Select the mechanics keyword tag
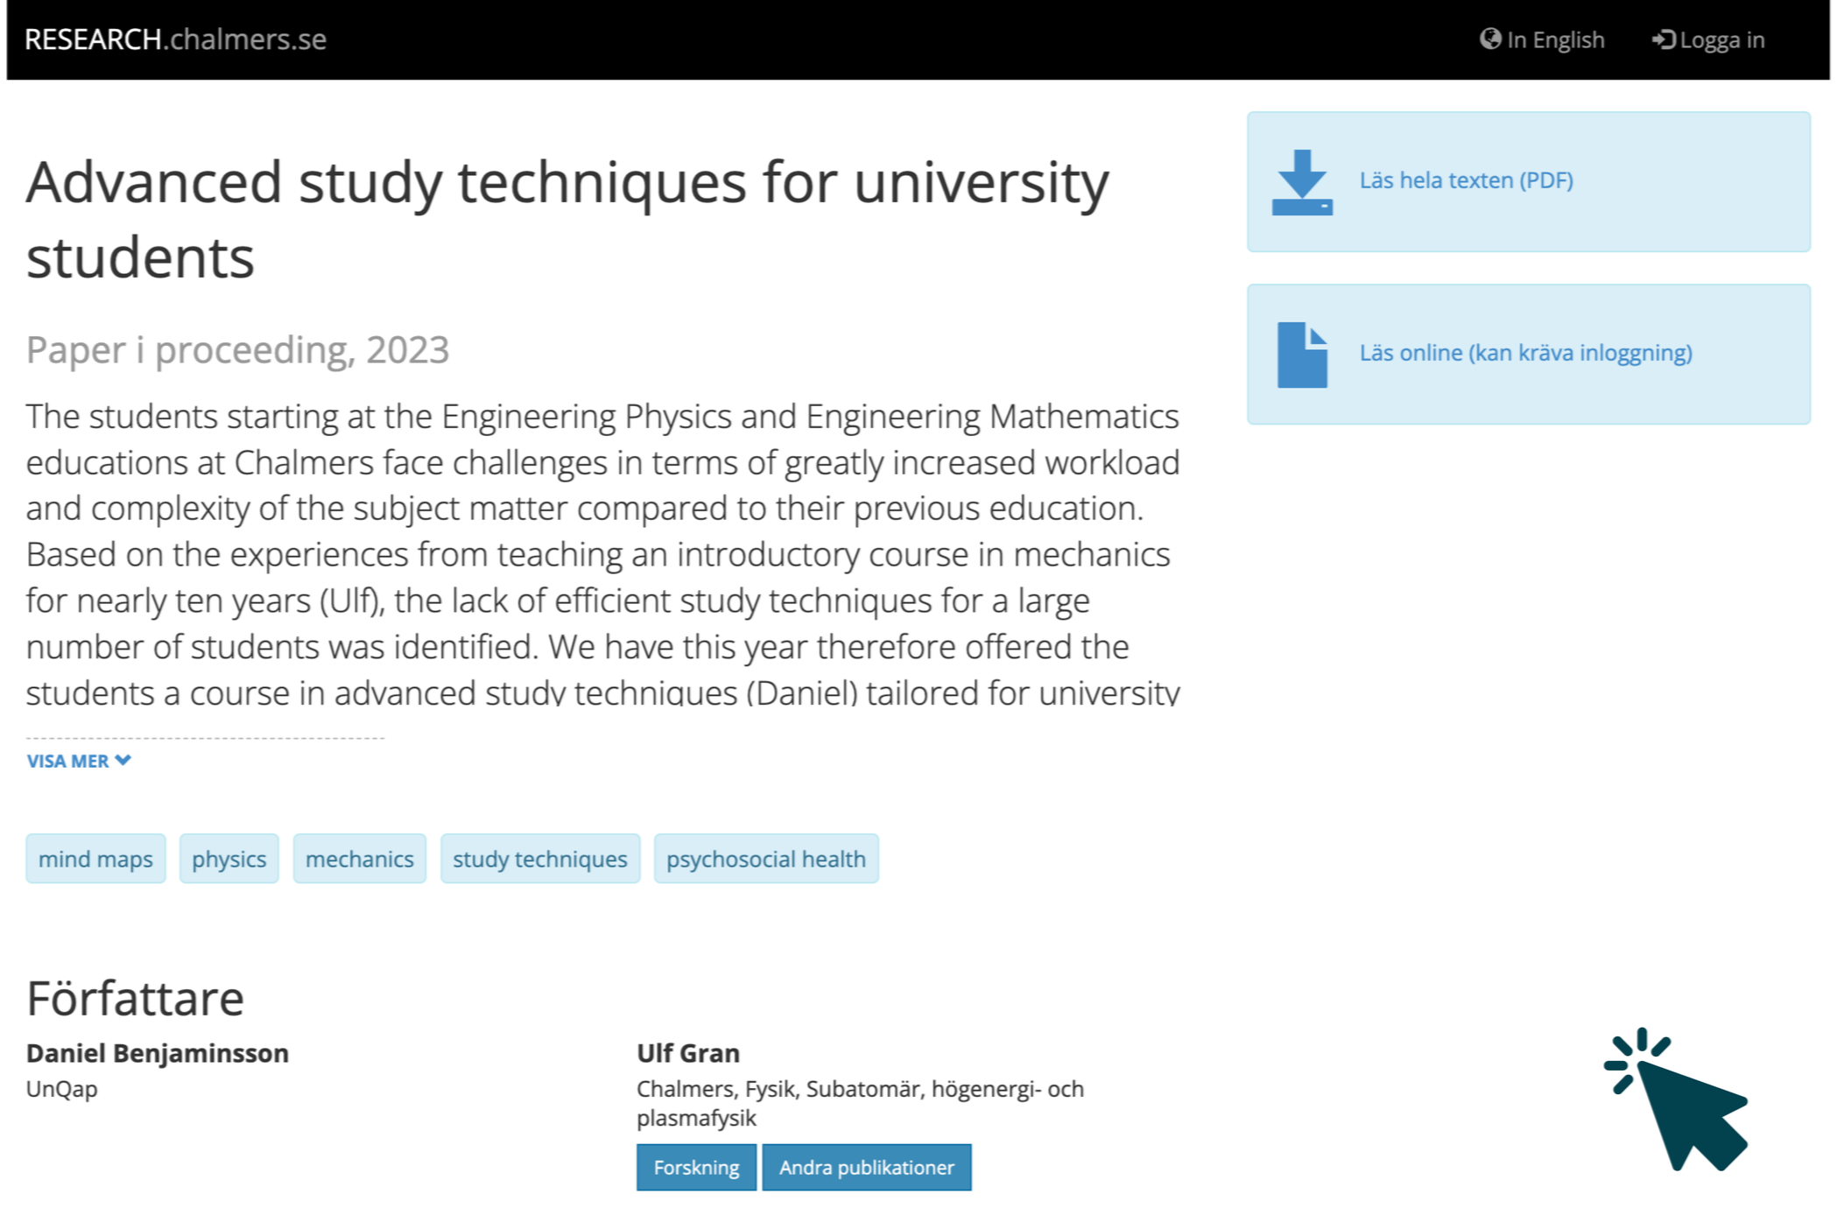Viewport: 1837px width, 1229px height. (x=359, y=859)
